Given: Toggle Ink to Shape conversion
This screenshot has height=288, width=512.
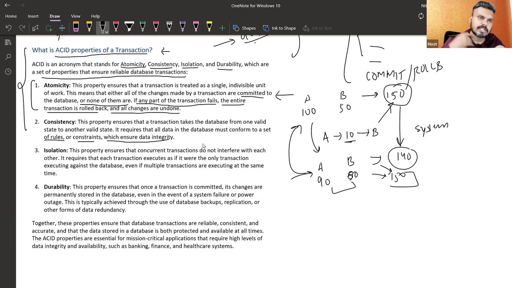Looking at the screenshot, I should [279, 28].
